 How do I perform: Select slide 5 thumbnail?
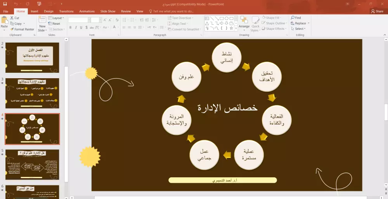pyautogui.click(x=32, y=165)
